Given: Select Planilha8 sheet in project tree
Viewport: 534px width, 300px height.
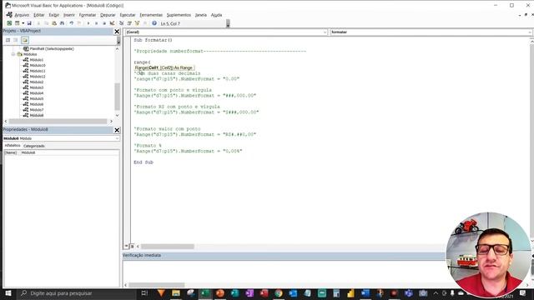Looking at the screenshot, I should pos(52,48).
